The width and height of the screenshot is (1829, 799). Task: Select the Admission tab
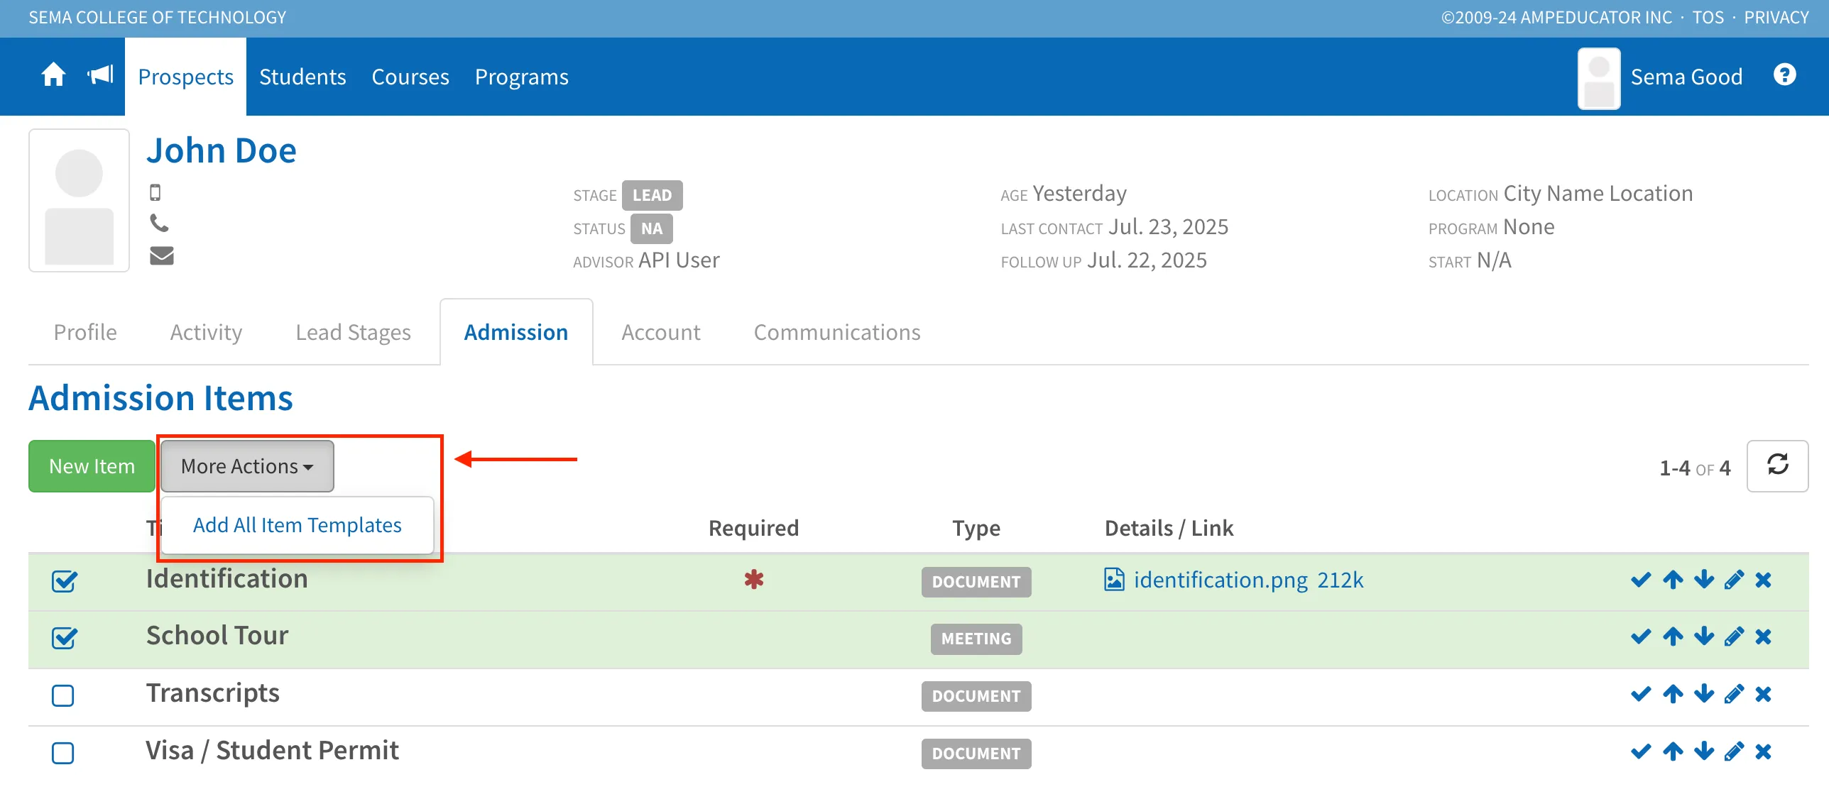[x=516, y=332]
